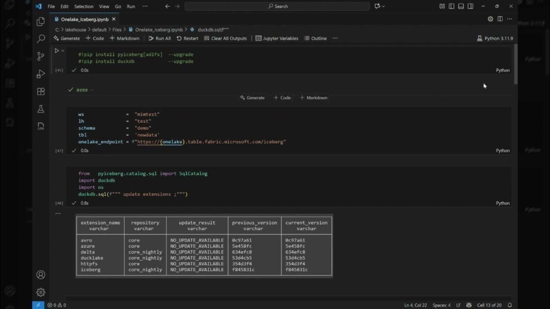Change the language mode of cell 48
The width and height of the screenshot is (550, 309).
[503, 203]
